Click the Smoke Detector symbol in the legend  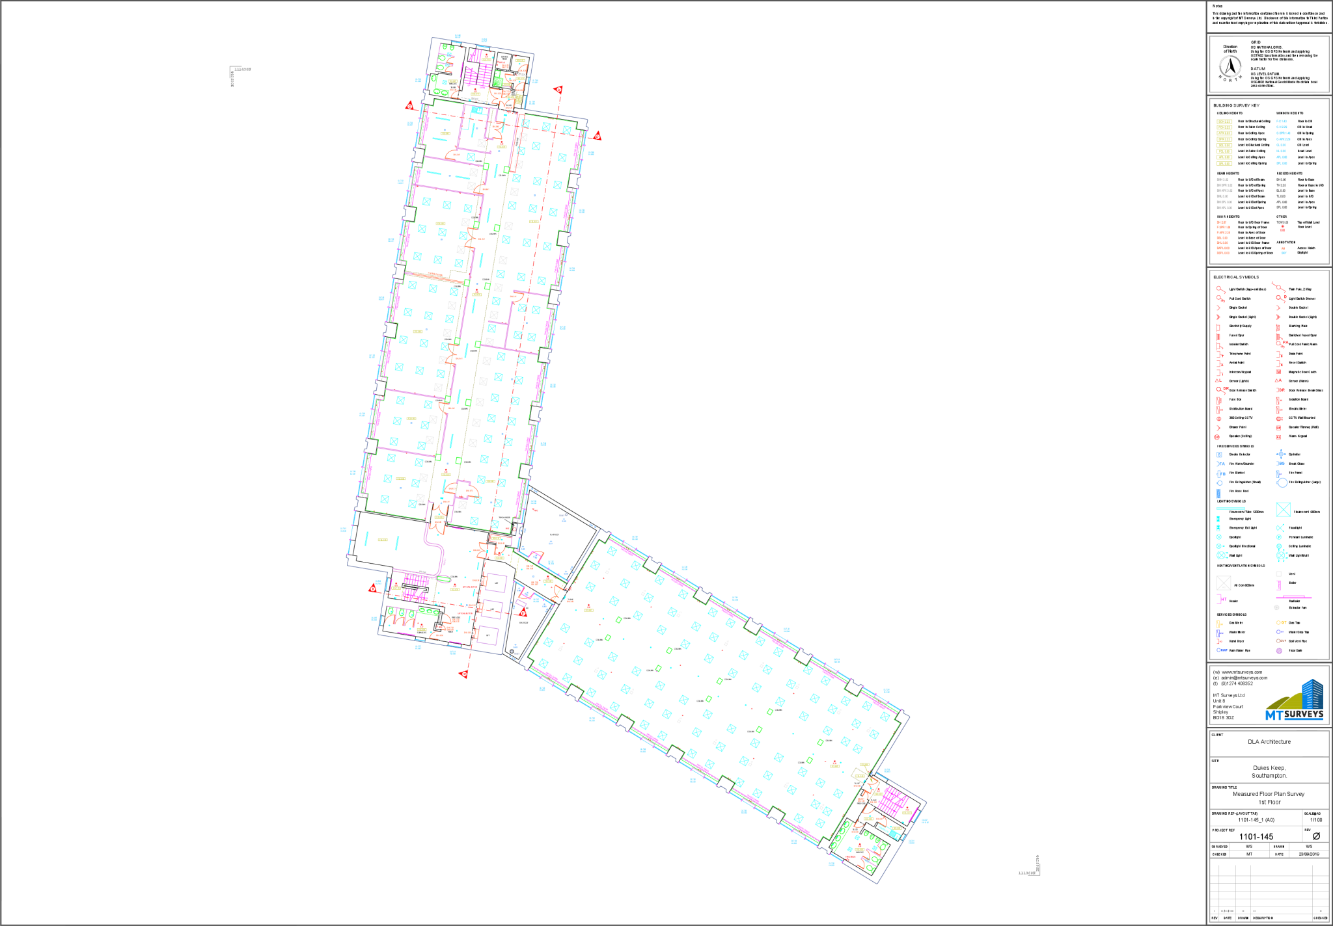pyautogui.click(x=1219, y=455)
